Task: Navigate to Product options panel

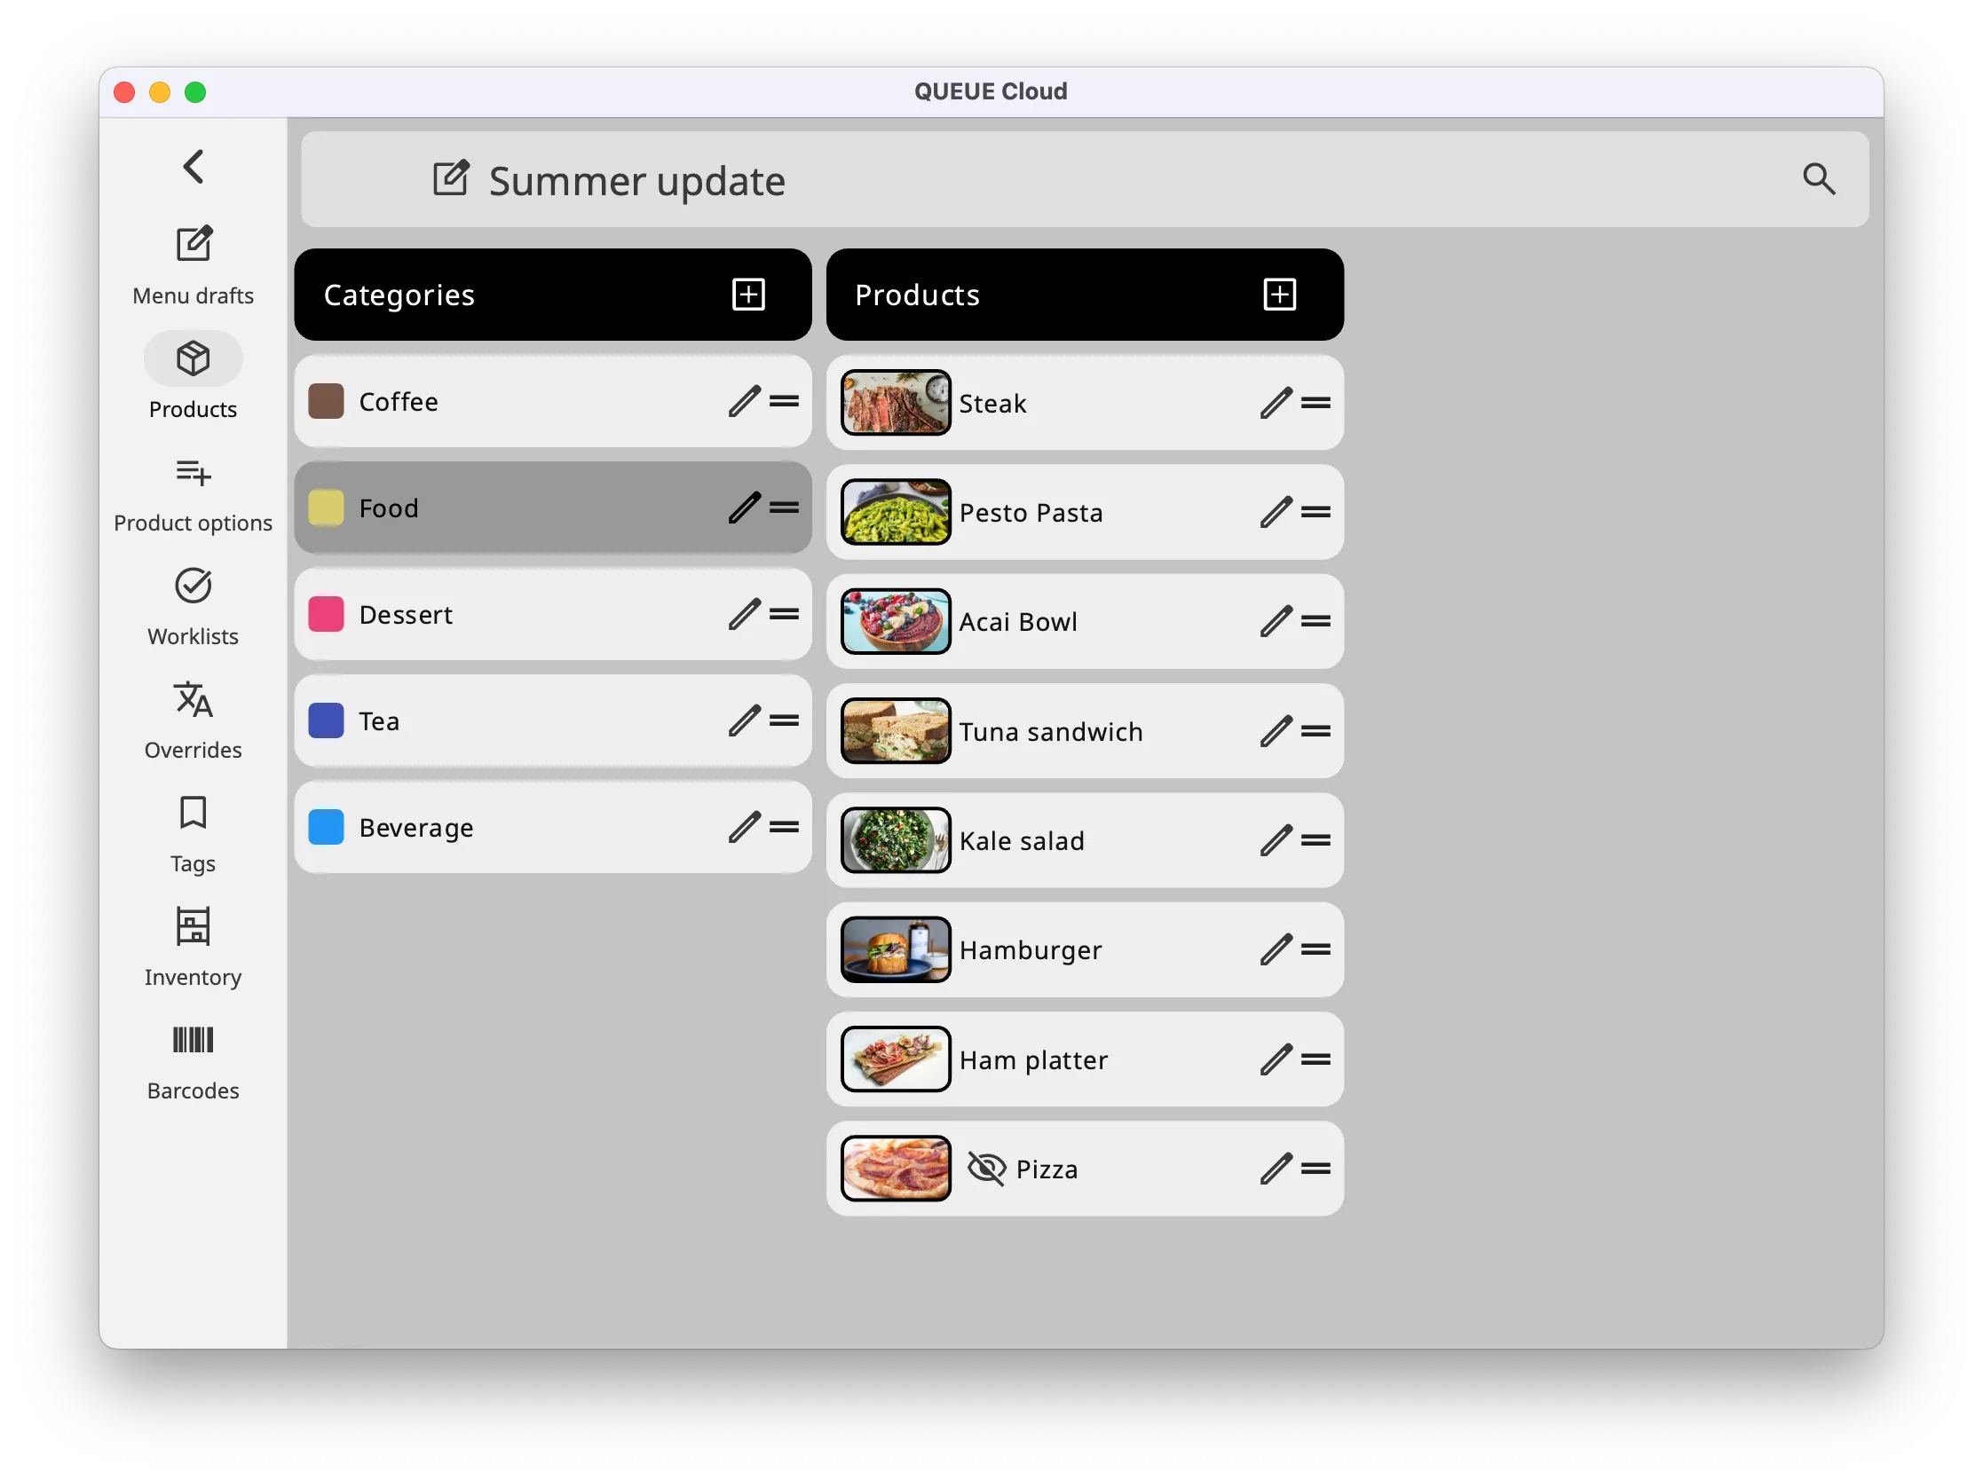Action: tap(192, 492)
